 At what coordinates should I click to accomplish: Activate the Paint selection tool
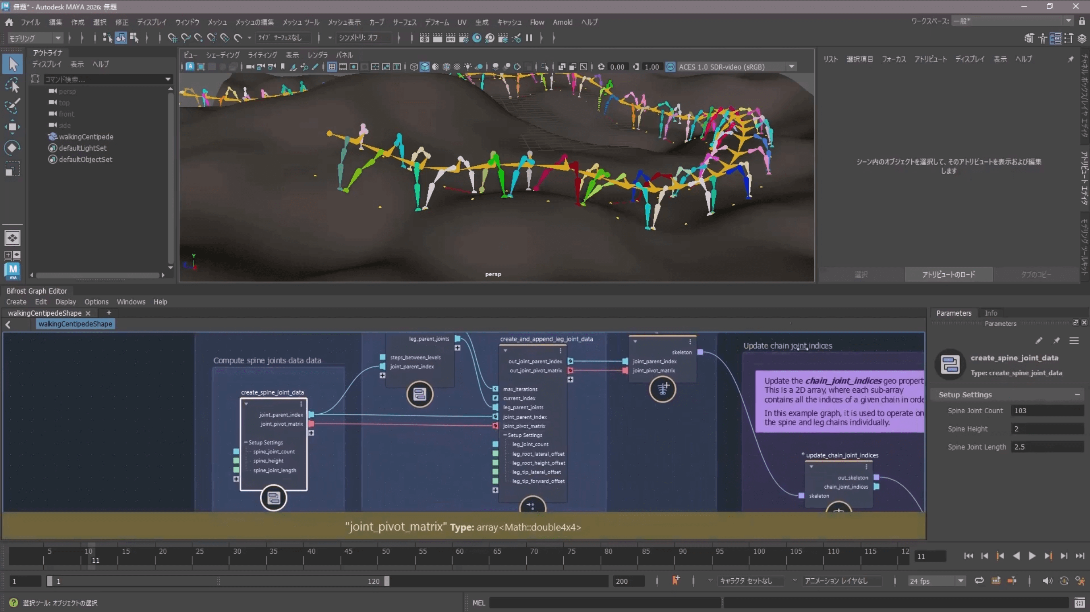pos(13,106)
